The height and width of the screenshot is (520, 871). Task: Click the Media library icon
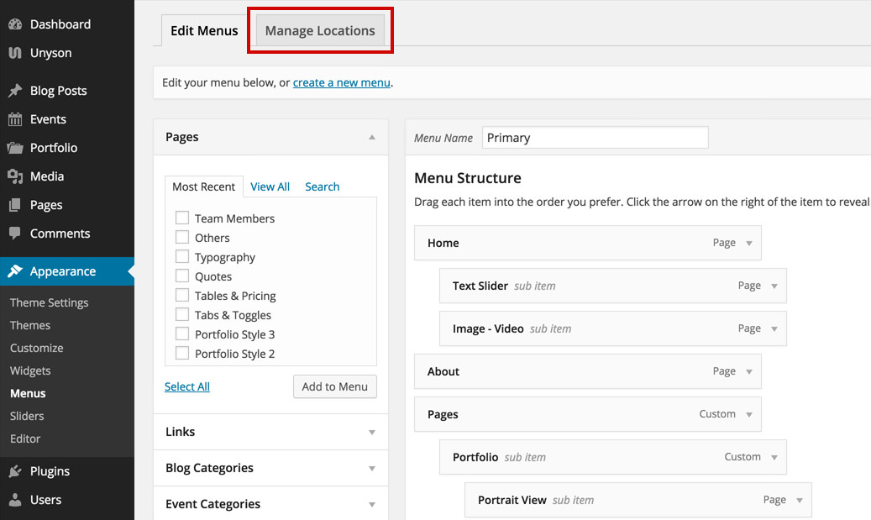click(x=15, y=176)
